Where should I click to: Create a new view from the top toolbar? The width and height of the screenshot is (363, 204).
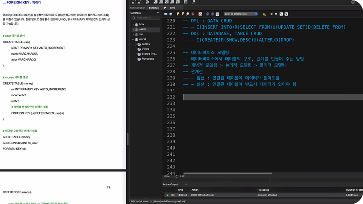point(167,2)
